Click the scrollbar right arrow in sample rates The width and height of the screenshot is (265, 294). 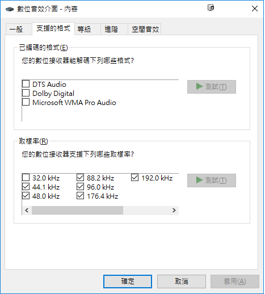174,211
